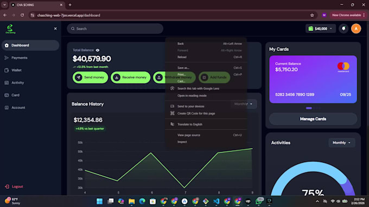This screenshot has width=369, height=207.
Task: Open the $40,000 wallet dropdown
Action: click(x=320, y=29)
